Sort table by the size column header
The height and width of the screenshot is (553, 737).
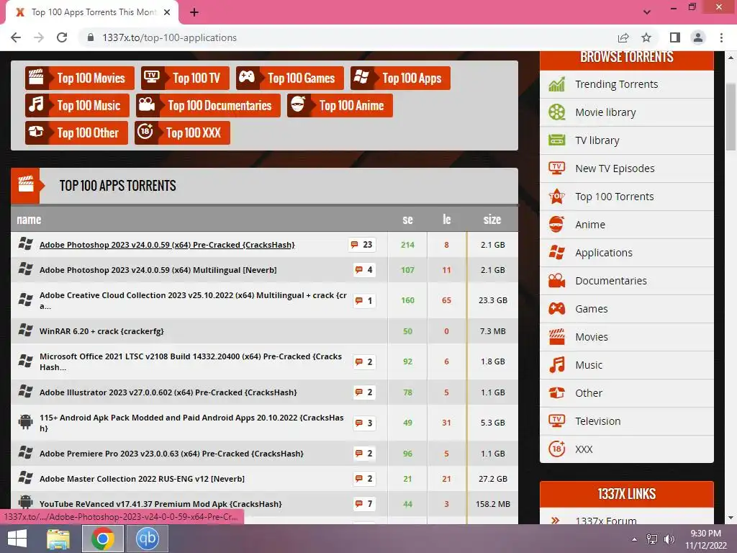(492, 220)
